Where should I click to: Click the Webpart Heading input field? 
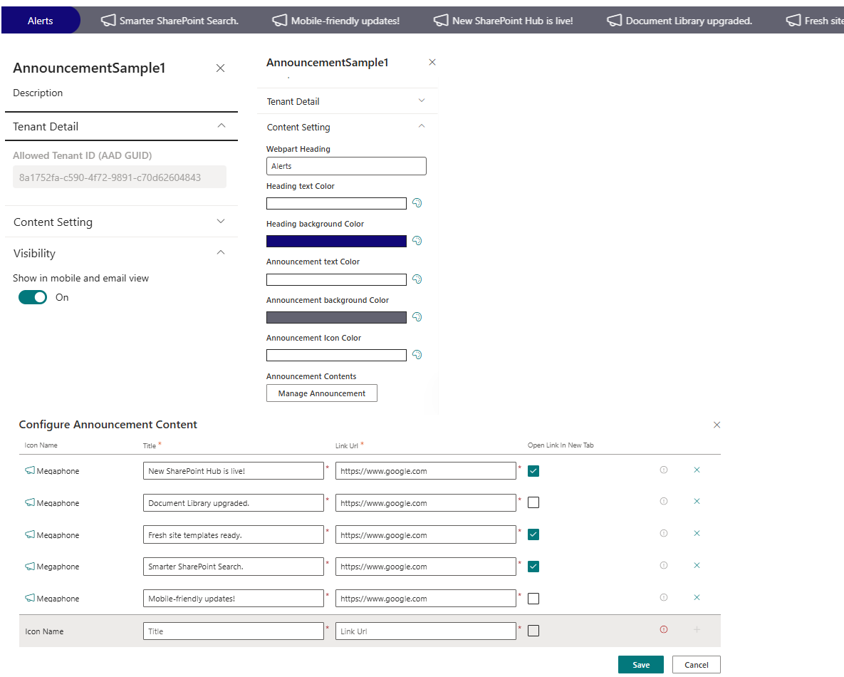click(x=346, y=166)
